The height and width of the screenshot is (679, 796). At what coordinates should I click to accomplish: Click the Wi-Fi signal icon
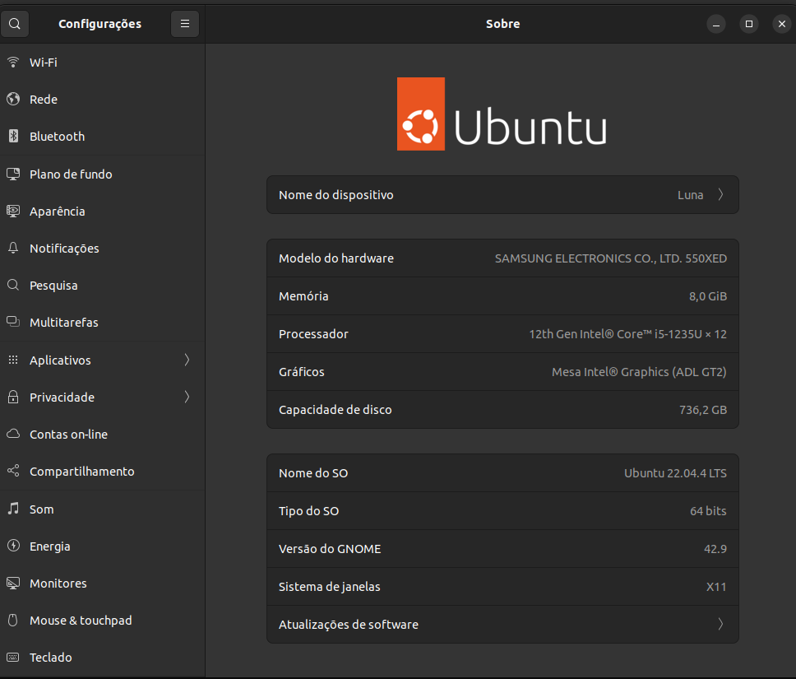click(x=13, y=62)
